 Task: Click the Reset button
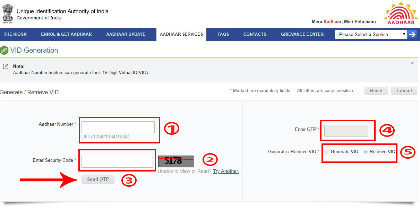click(376, 90)
